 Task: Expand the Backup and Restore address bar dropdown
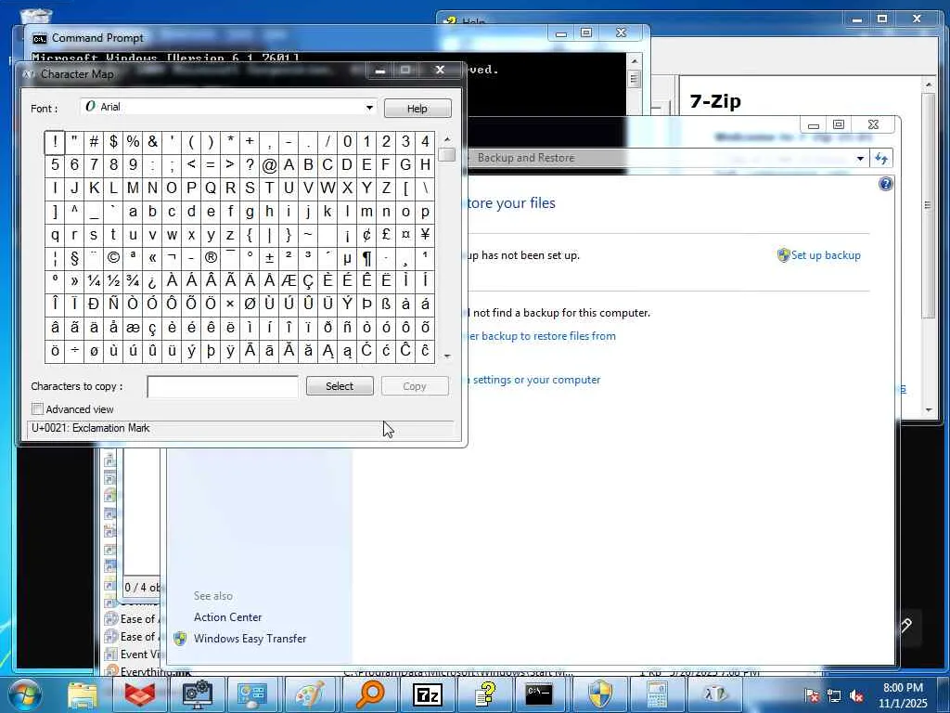(860, 159)
